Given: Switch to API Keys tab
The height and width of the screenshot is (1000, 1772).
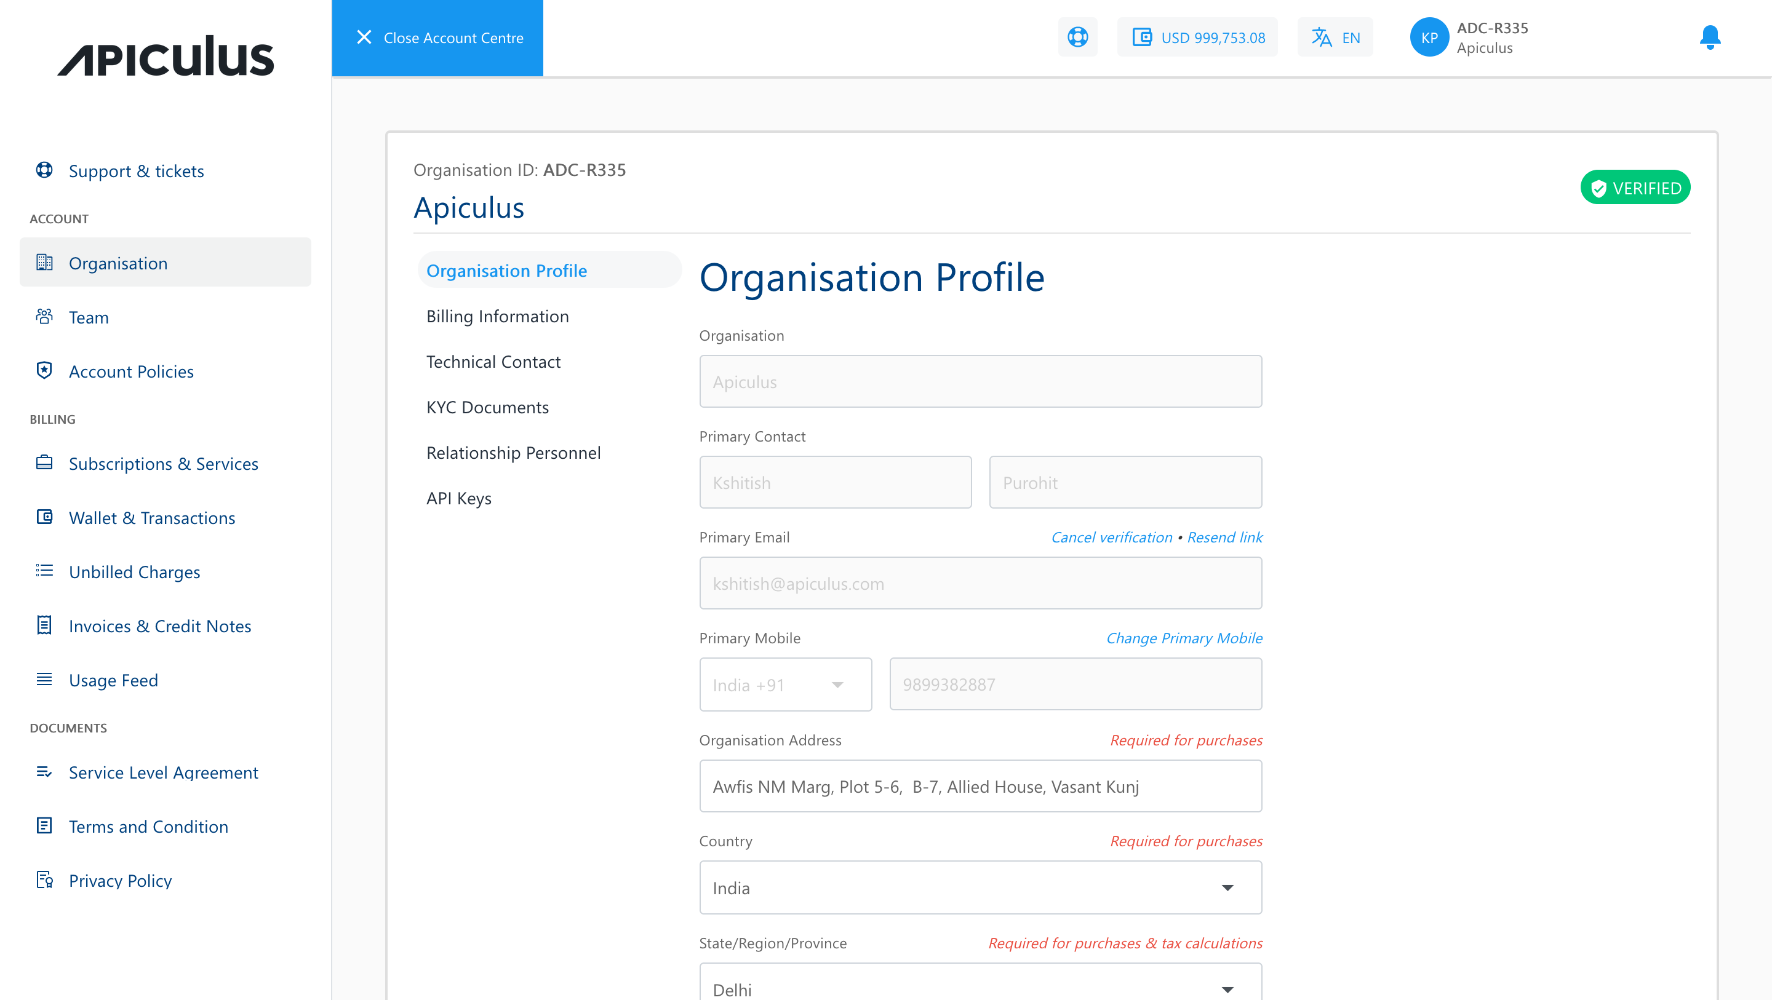Looking at the screenshot, I should 459,498.
